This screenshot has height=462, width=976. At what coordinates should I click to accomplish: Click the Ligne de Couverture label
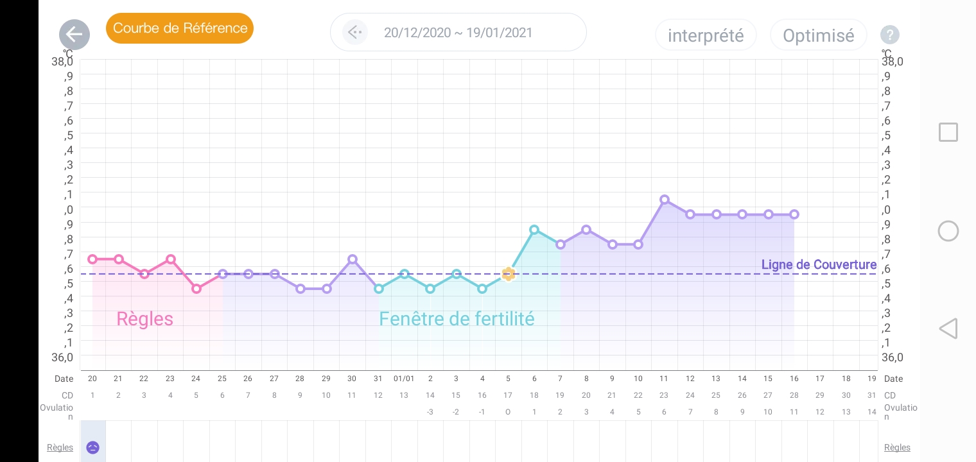[819, 264]
